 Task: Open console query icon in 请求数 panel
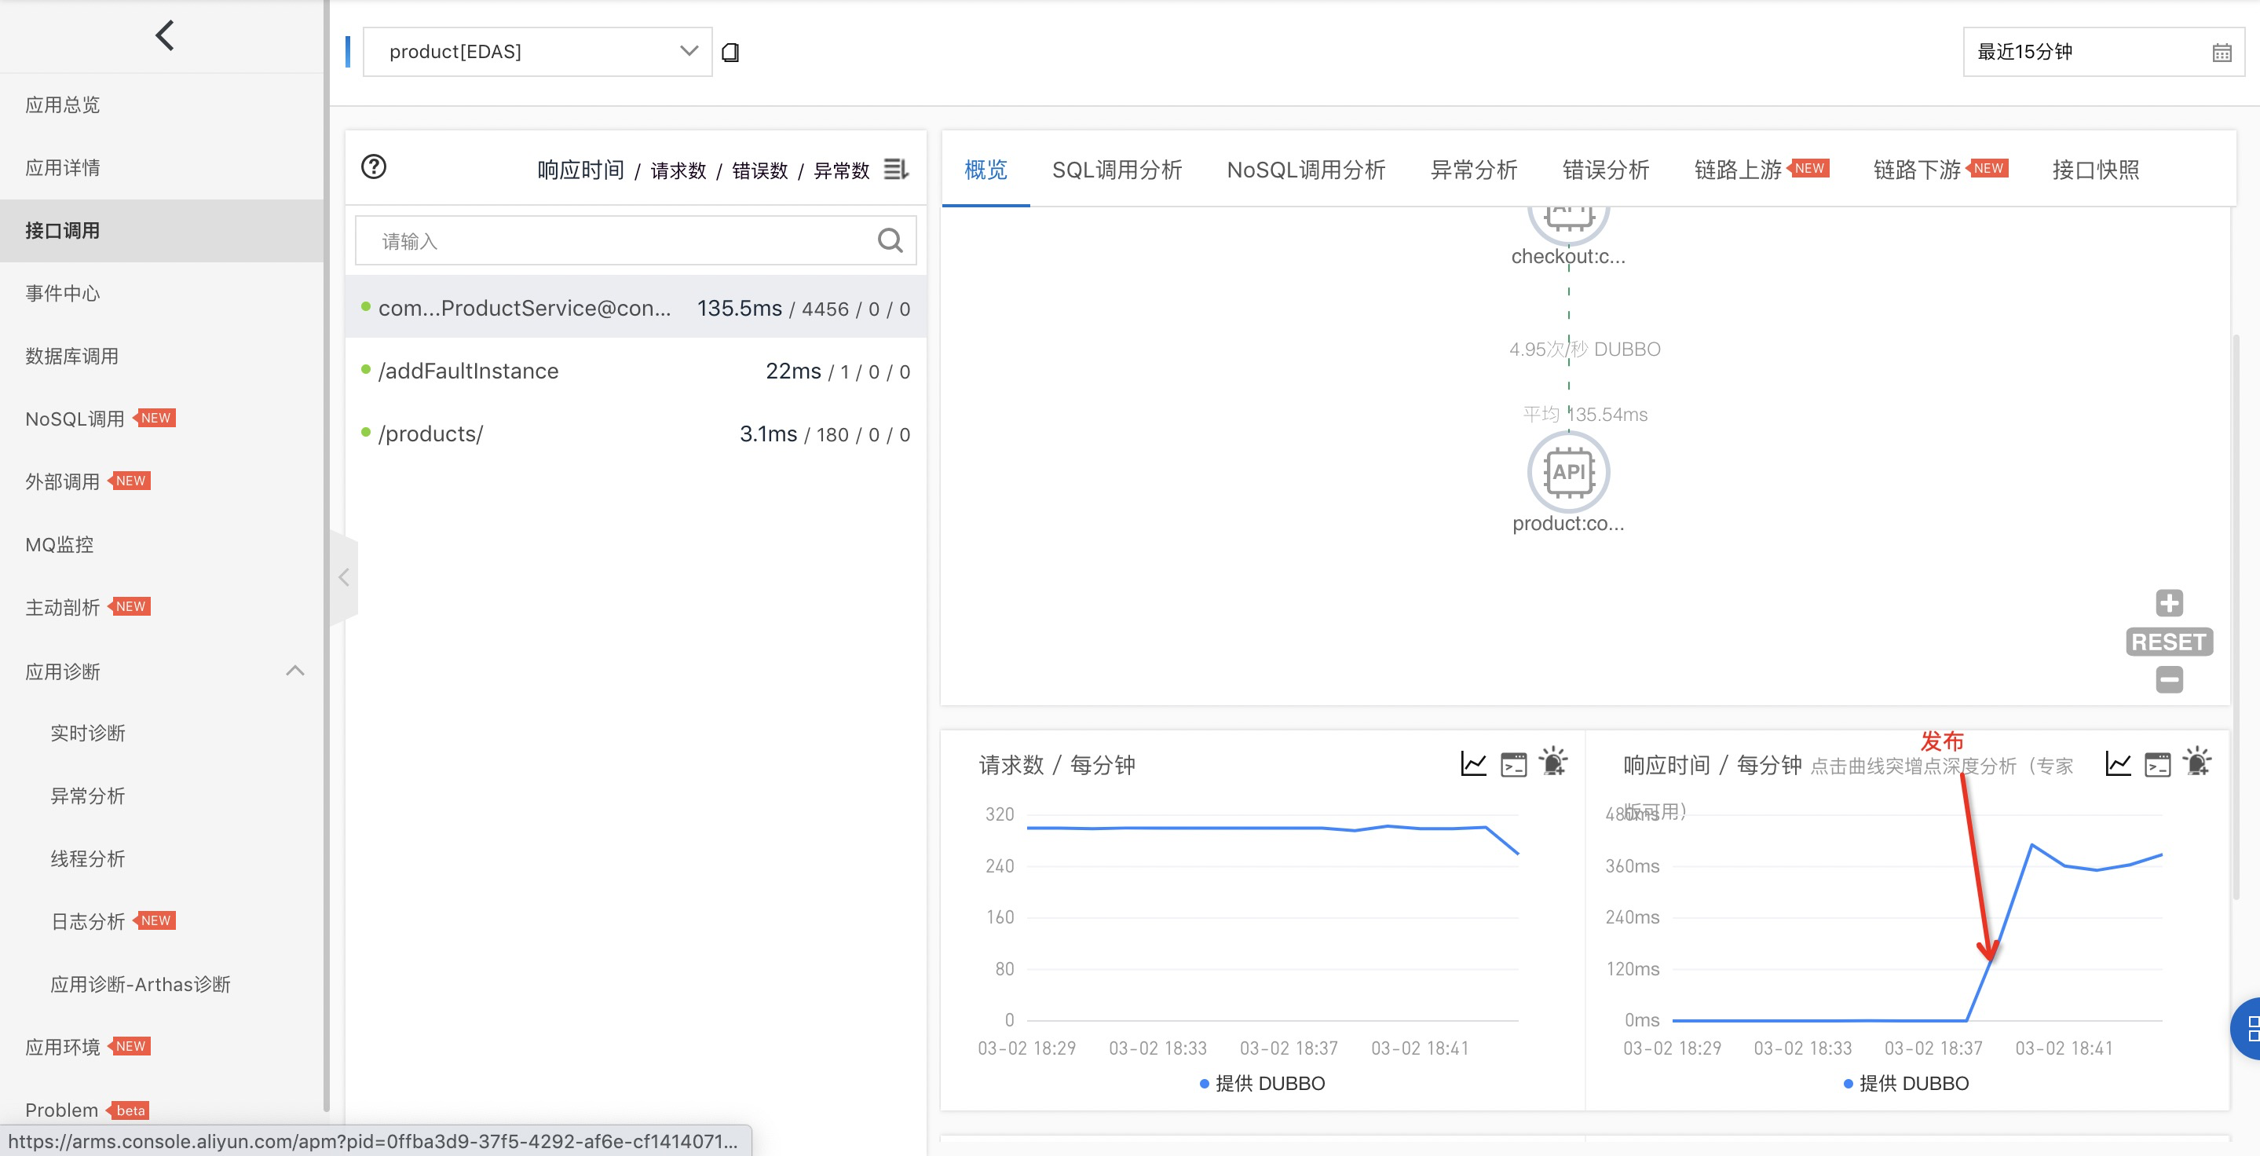[1513, 765]
